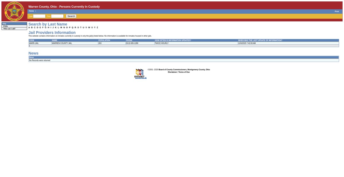
Task: Browse last names starting with S
Action: (78, 28)
